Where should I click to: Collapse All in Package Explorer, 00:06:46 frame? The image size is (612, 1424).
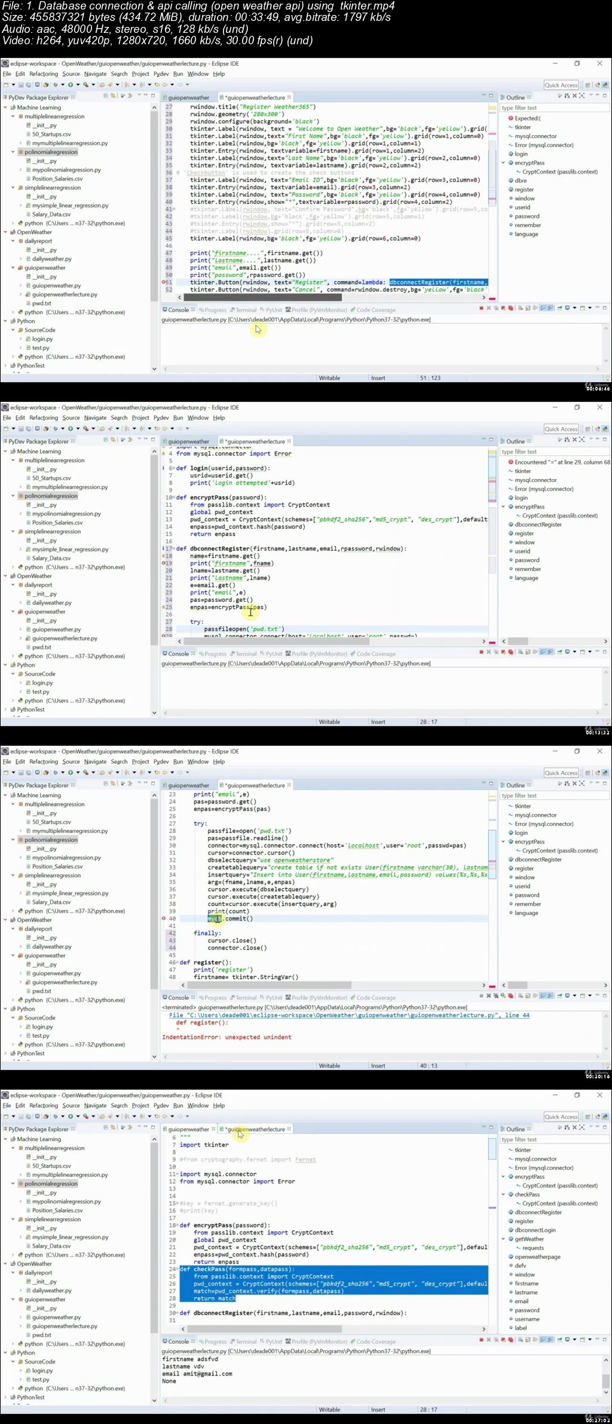pyautogui.click(x=106, y=96)
